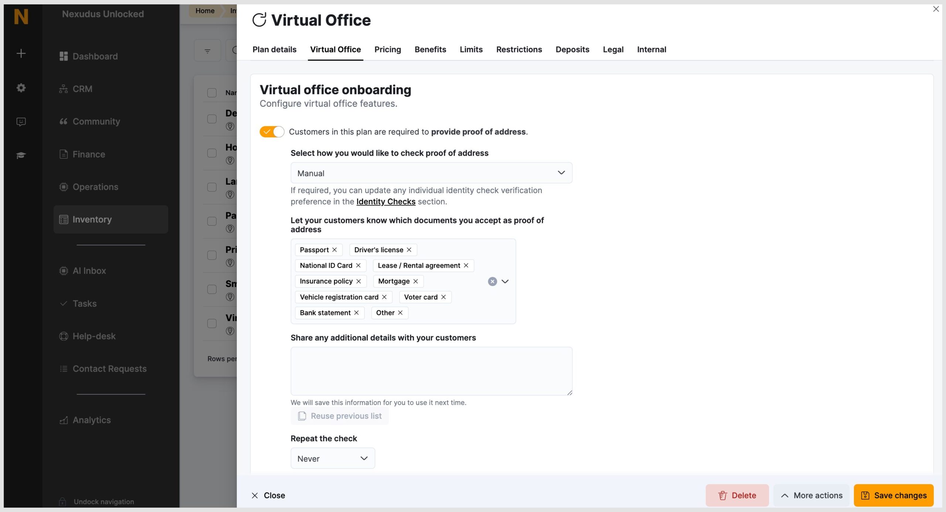Image resolution: width=946 pixels, height=512 pixels.
Task: Tick the header select-all checkbox in list
Action: click(x=212, y=93)
